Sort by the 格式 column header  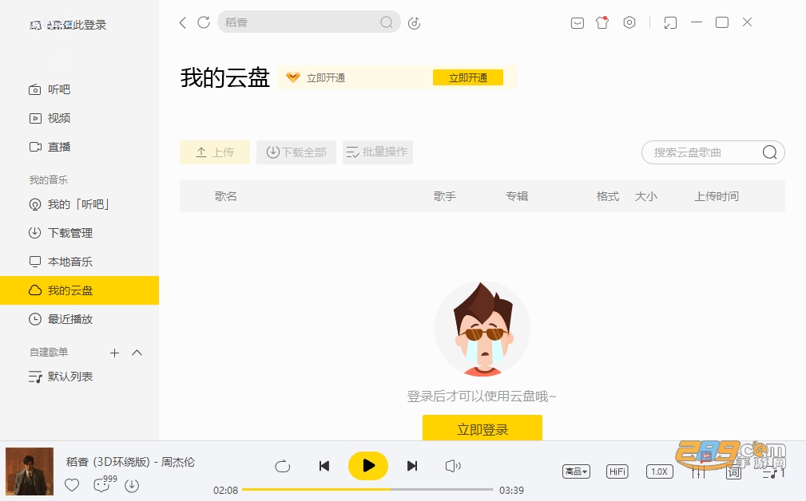(608, 196)
